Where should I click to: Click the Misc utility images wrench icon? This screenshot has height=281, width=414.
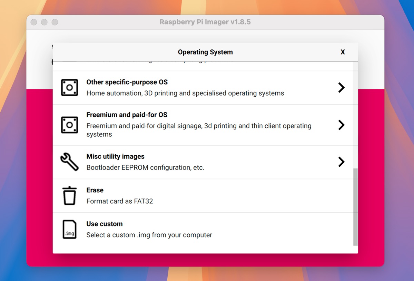pos(69,162)
